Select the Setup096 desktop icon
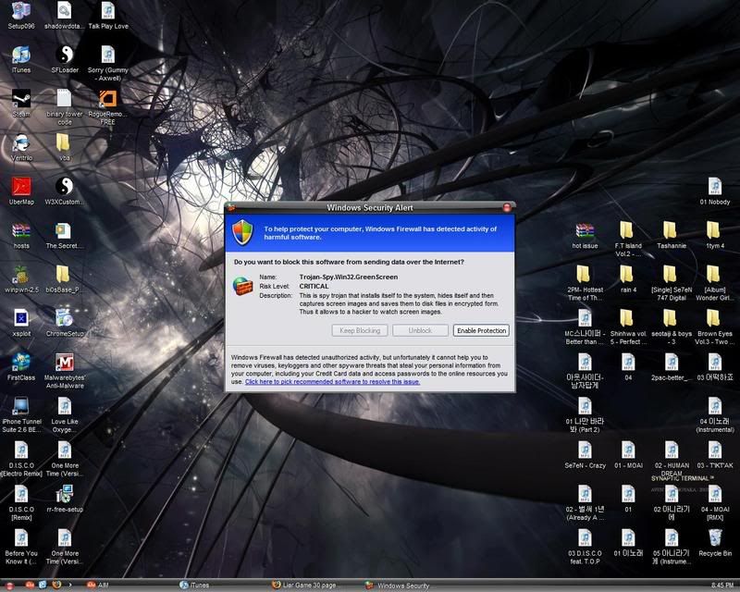The height and width of the screenshot is (592, 740). pos(21,10)
